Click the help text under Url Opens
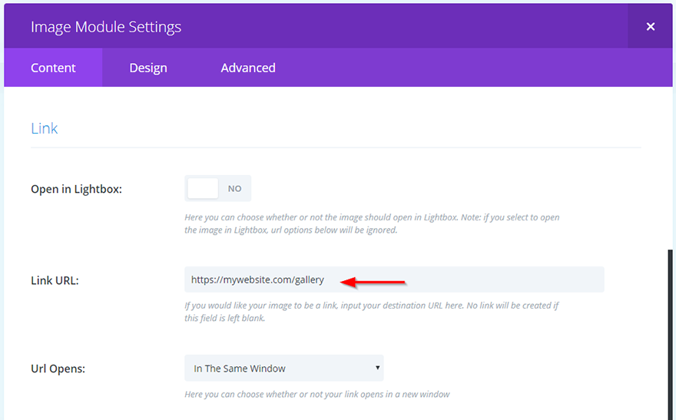 (x=316, y=395)
